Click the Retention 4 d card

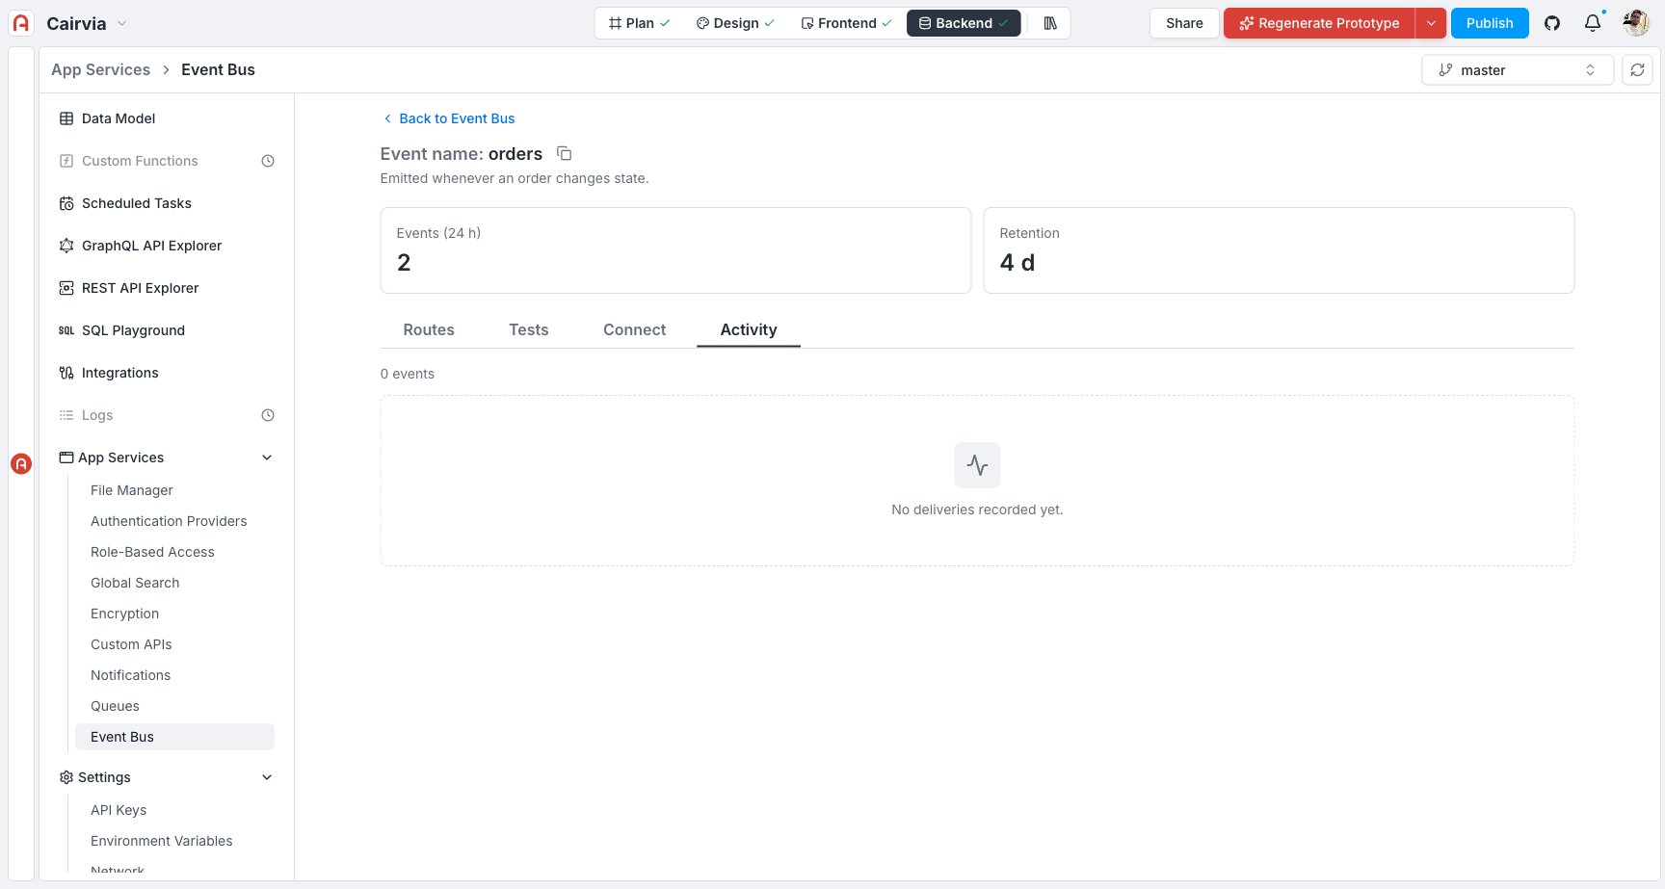(1279, 250)
